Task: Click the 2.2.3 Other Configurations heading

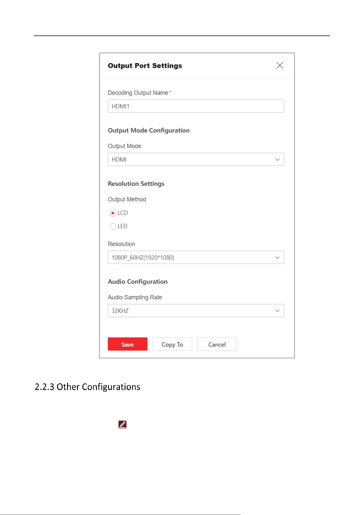Action: tap(87, 387)
